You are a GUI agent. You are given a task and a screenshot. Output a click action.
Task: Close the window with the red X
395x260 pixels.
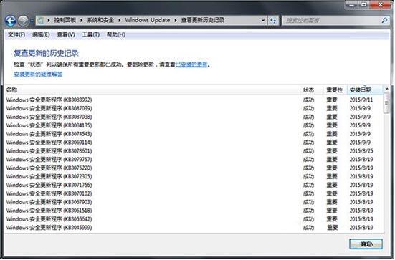381,5
